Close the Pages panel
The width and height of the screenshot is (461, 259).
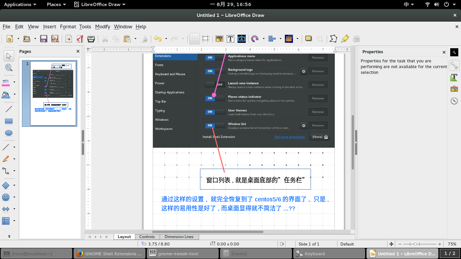pos(78,51)
